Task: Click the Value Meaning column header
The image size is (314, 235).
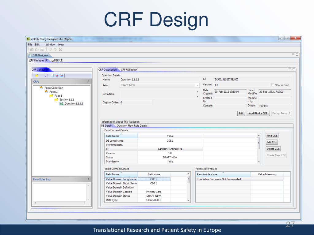Action: [267, 174]
